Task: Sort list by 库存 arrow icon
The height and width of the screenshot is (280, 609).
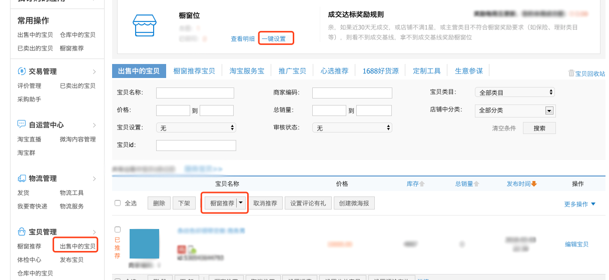Action: click(422, 184)
